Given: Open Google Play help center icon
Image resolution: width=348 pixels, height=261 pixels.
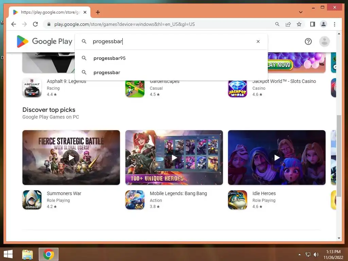Looking at the screenshot, I should click(x=308, y=41).
